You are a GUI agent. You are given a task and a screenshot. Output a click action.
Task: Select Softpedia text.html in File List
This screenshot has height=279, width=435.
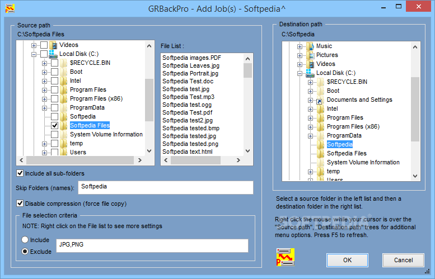click(188, 152)
